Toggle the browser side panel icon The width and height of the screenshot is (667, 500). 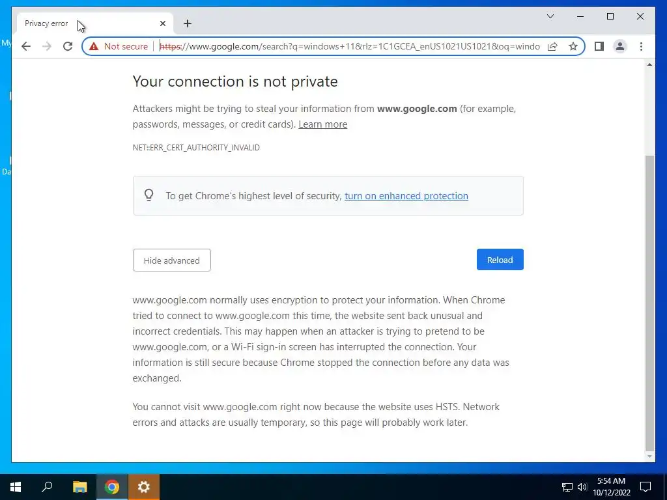point(599,46)
